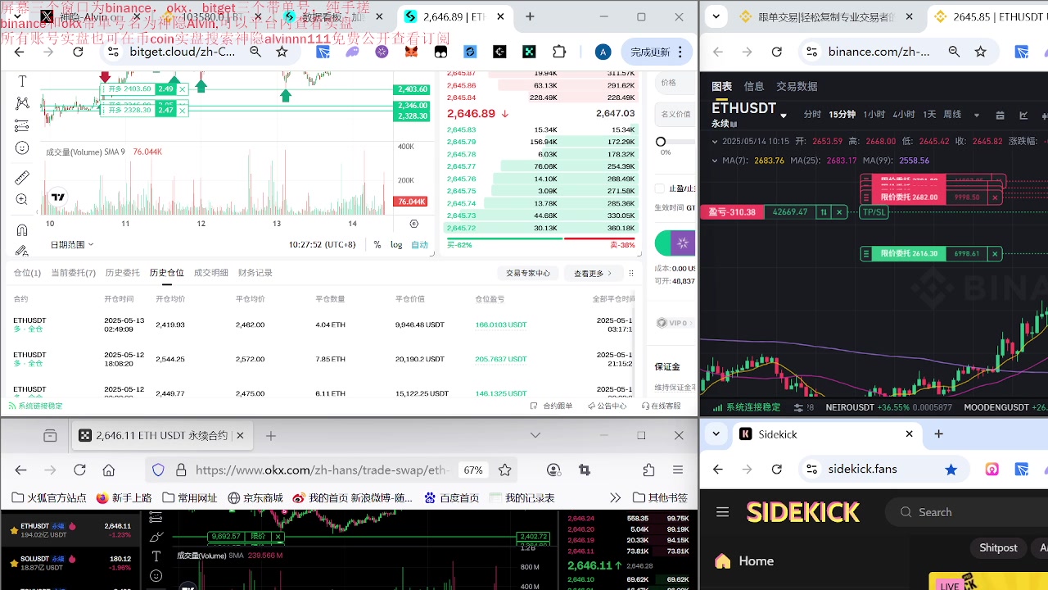Screen dimensions: 1048x590
Task: Open zoom magnifier in Bitget address bar
Action: (x=255, y=52)
